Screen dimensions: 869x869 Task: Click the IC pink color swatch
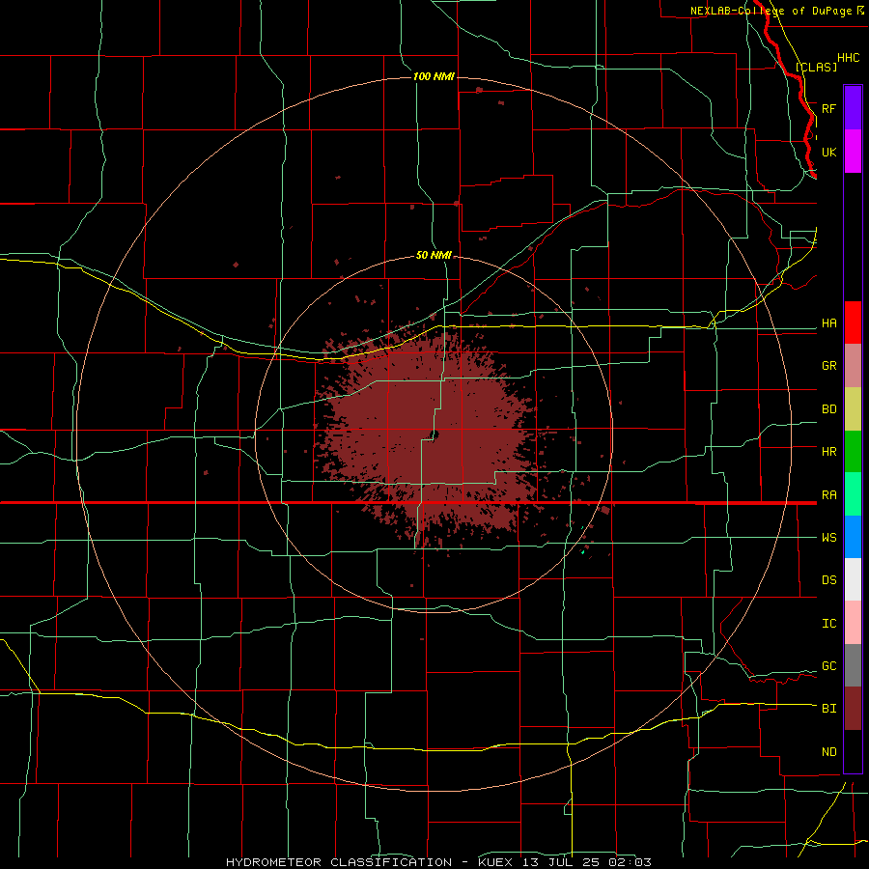pyautogui.click(x=853, y=623)
